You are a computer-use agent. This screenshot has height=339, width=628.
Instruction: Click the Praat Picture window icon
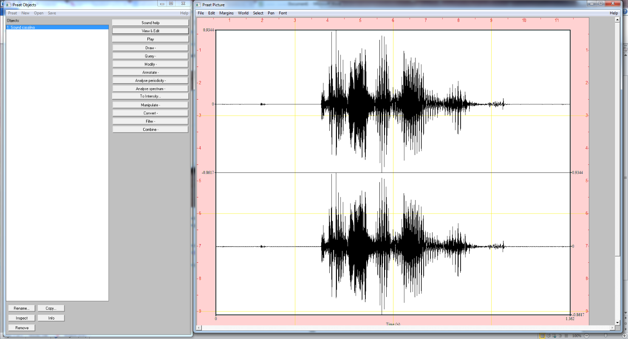tap(198, 4)
